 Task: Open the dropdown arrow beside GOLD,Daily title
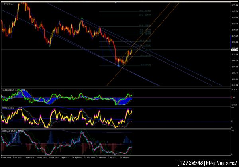[x=2, y=4]
